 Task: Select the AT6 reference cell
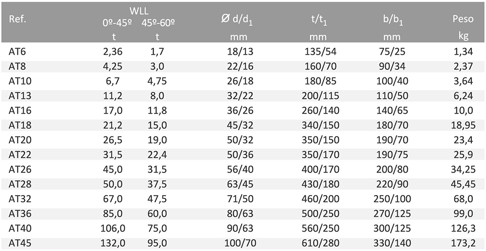click(x=17, y=52)
